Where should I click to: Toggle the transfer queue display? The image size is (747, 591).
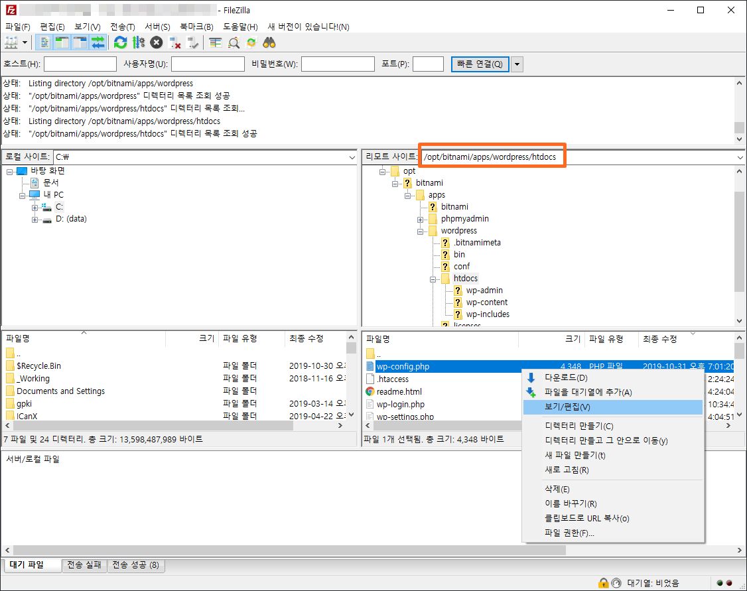pos(98,43)
